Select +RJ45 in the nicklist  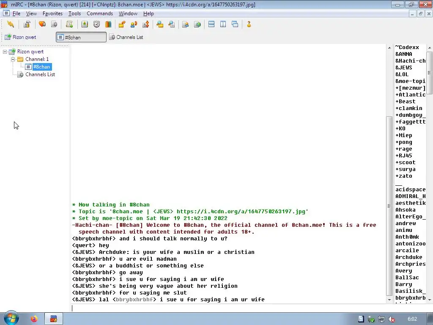click(404, 156)
